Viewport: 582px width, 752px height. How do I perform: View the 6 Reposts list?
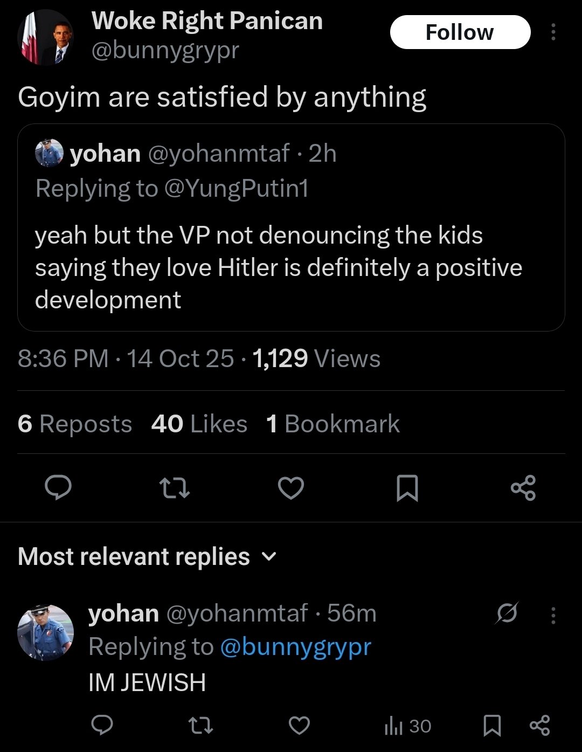74,424
